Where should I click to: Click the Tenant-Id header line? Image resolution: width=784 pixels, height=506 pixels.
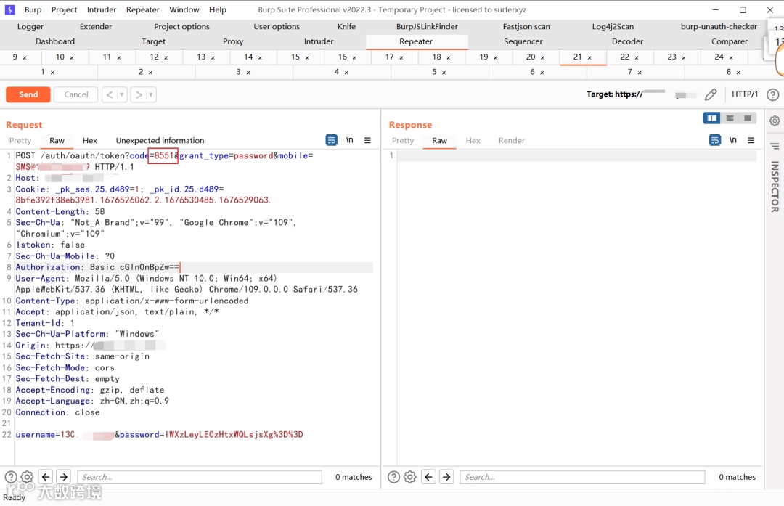pos(45,323)
